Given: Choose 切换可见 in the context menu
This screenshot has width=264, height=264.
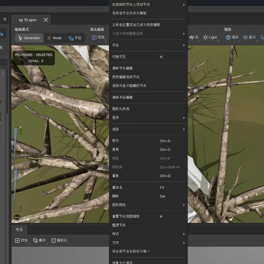Looking at the screenshot, I should [x=148, y=57].
